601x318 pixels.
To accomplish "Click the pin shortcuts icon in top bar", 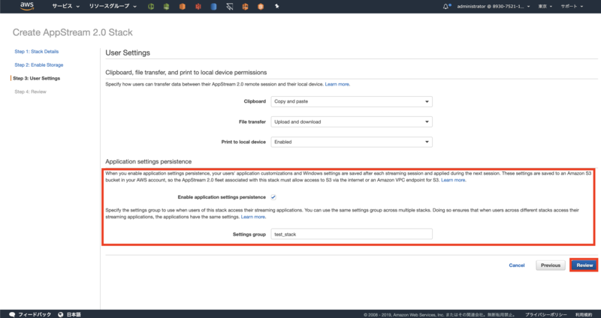I will click(276, 7).
